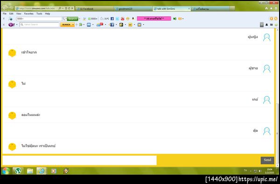This screenshot has height=184, width=280.
Task: Open the File menu
Action: 5,14
